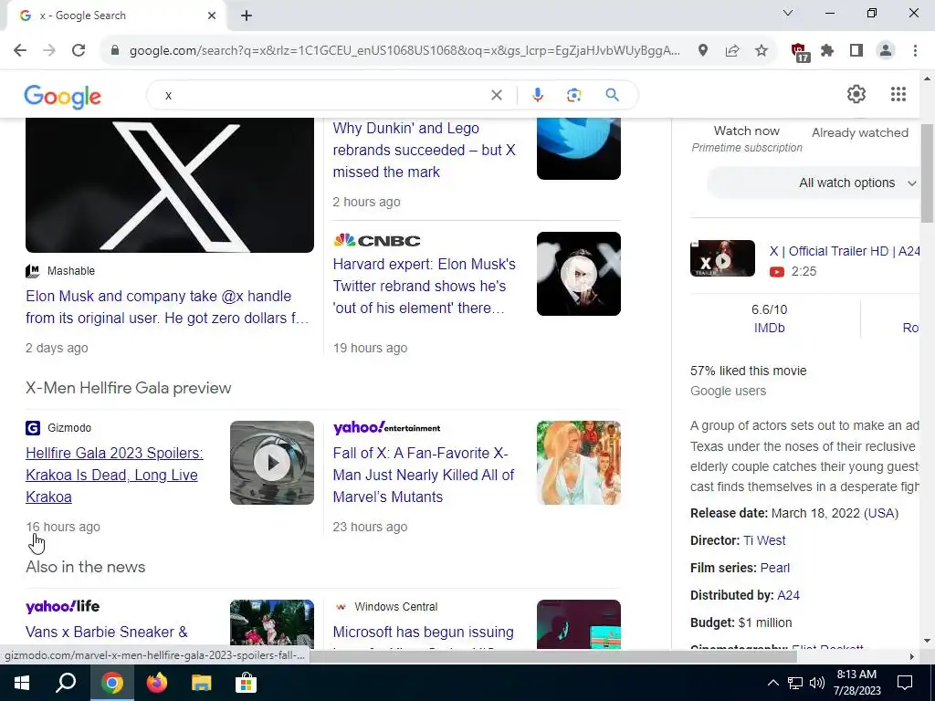Click the page vertical scrollbar thumb
The height and width of the screenshot is (701, 935).
click(928, 173)
